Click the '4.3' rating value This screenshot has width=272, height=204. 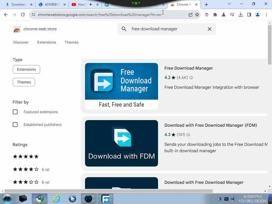(167, 135)
